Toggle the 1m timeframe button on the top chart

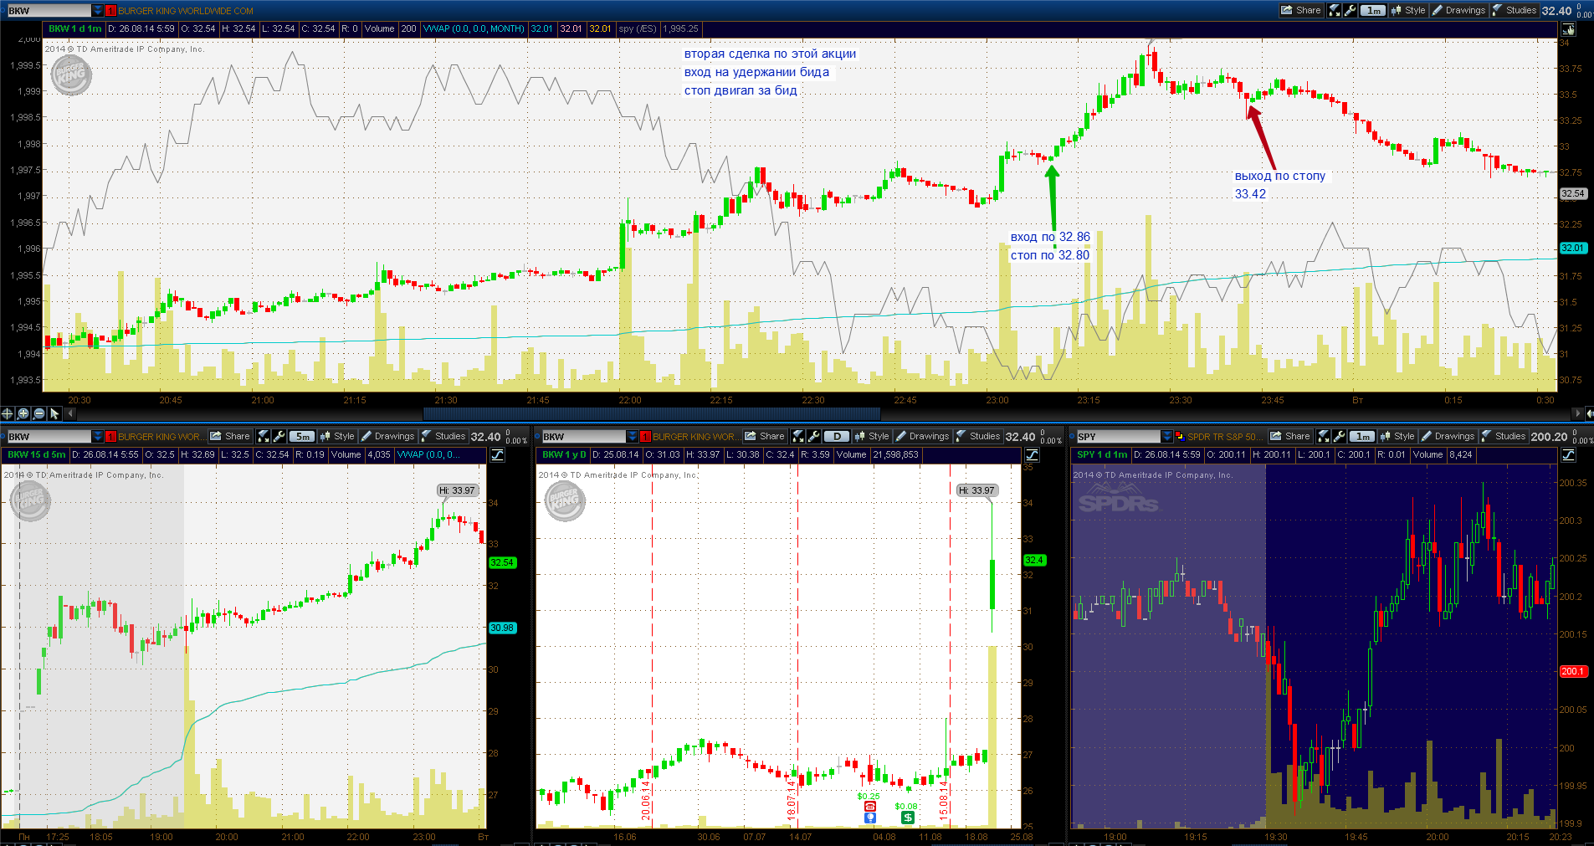pyautogui.click(x=1373, y=11)
